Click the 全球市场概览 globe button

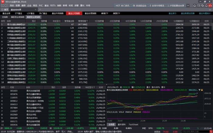tap(157, 5)
